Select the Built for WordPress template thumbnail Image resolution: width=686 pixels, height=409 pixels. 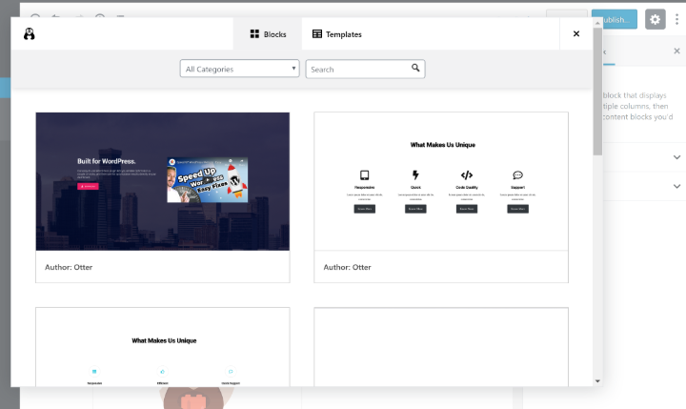tap(163, 181)
